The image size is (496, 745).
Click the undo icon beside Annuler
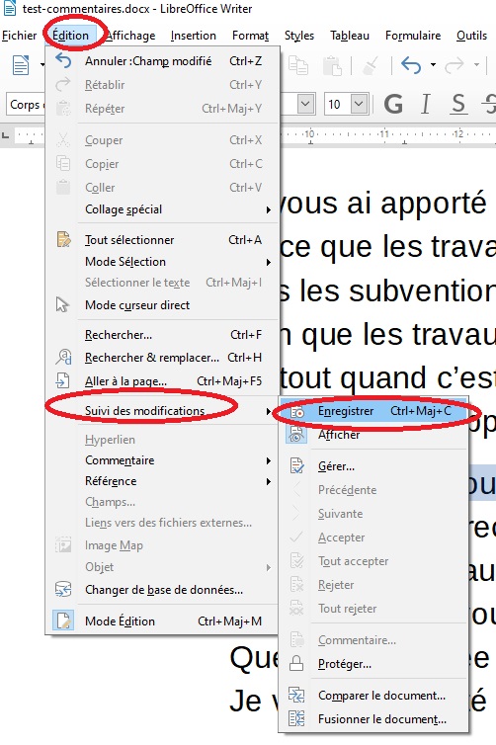63,61
